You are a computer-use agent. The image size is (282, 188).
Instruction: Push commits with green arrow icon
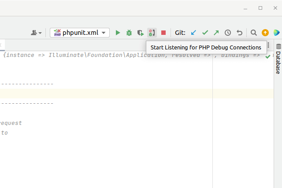[x=216, y=33]
